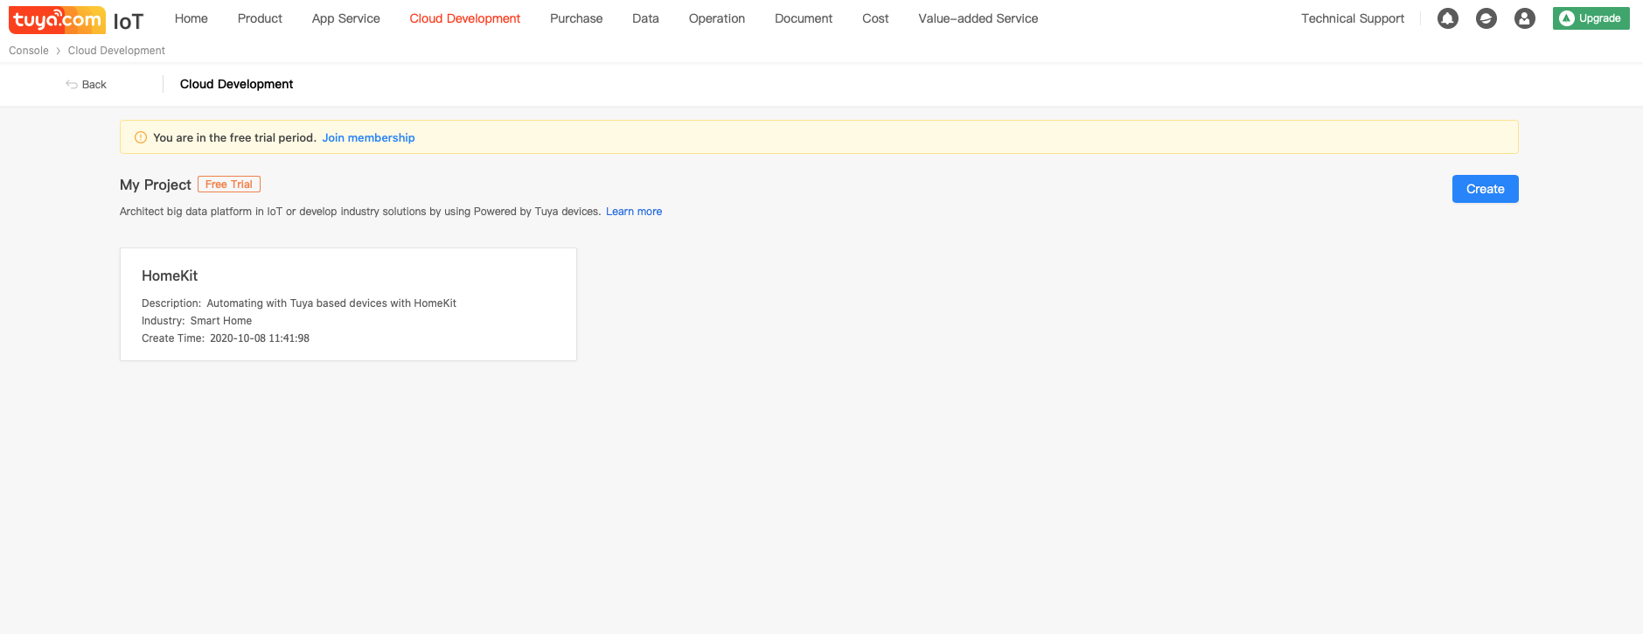Click the Cloud Development page title

click(x=236, y=84)
